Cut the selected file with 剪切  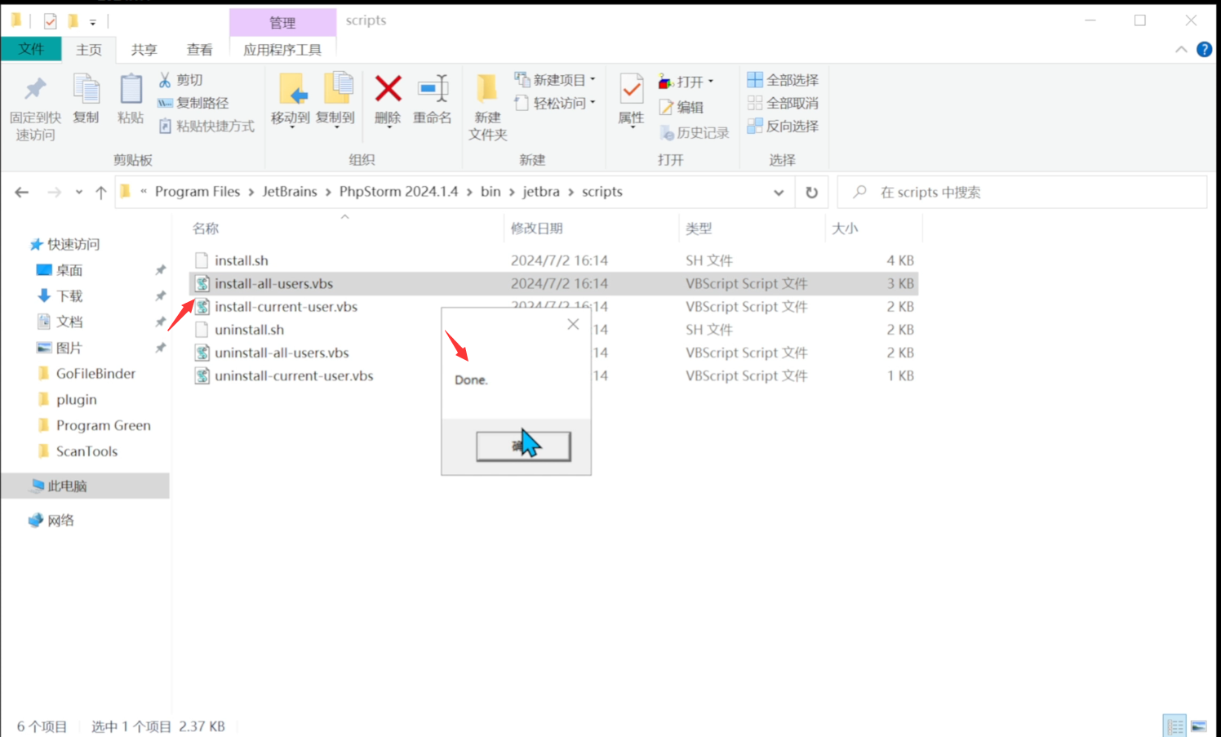pyautogui.click(x=180, y=80)
